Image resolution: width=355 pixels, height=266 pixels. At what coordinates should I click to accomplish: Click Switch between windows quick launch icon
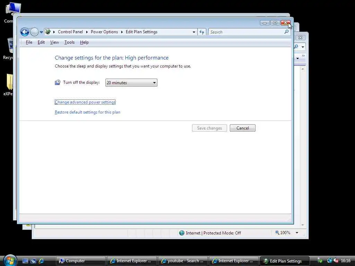(33, 261)
